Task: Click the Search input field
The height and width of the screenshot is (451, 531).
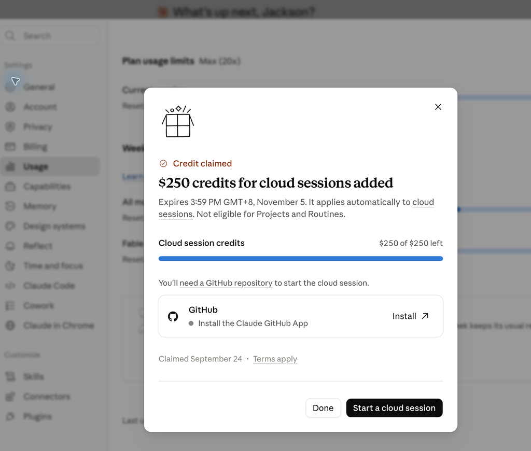Action: pos(50,36)
